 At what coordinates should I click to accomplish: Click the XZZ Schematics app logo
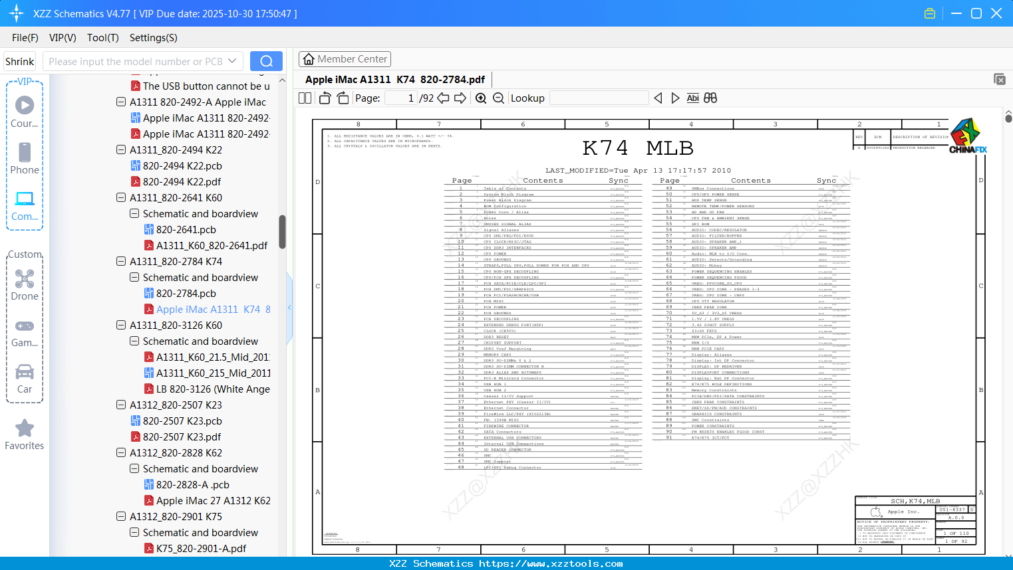pos(17,13)
